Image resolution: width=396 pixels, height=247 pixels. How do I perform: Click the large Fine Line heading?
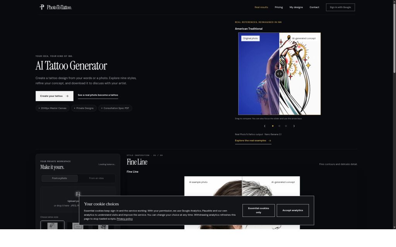click(137, 162)
